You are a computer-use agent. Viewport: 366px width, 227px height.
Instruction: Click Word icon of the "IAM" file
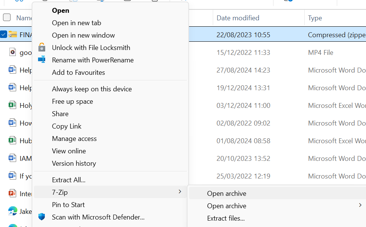[13, 158]
